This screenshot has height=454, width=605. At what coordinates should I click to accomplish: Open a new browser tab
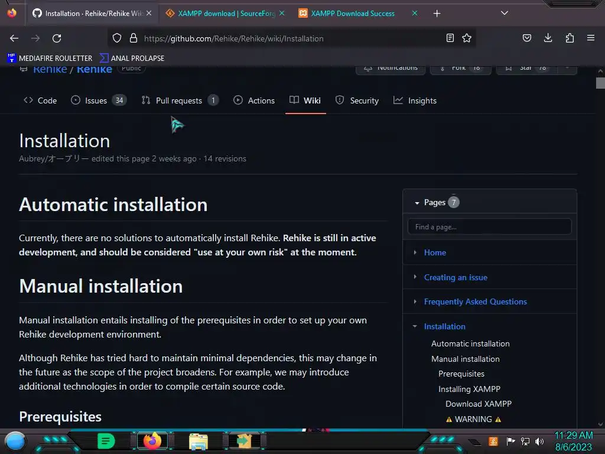pos(437,14)
